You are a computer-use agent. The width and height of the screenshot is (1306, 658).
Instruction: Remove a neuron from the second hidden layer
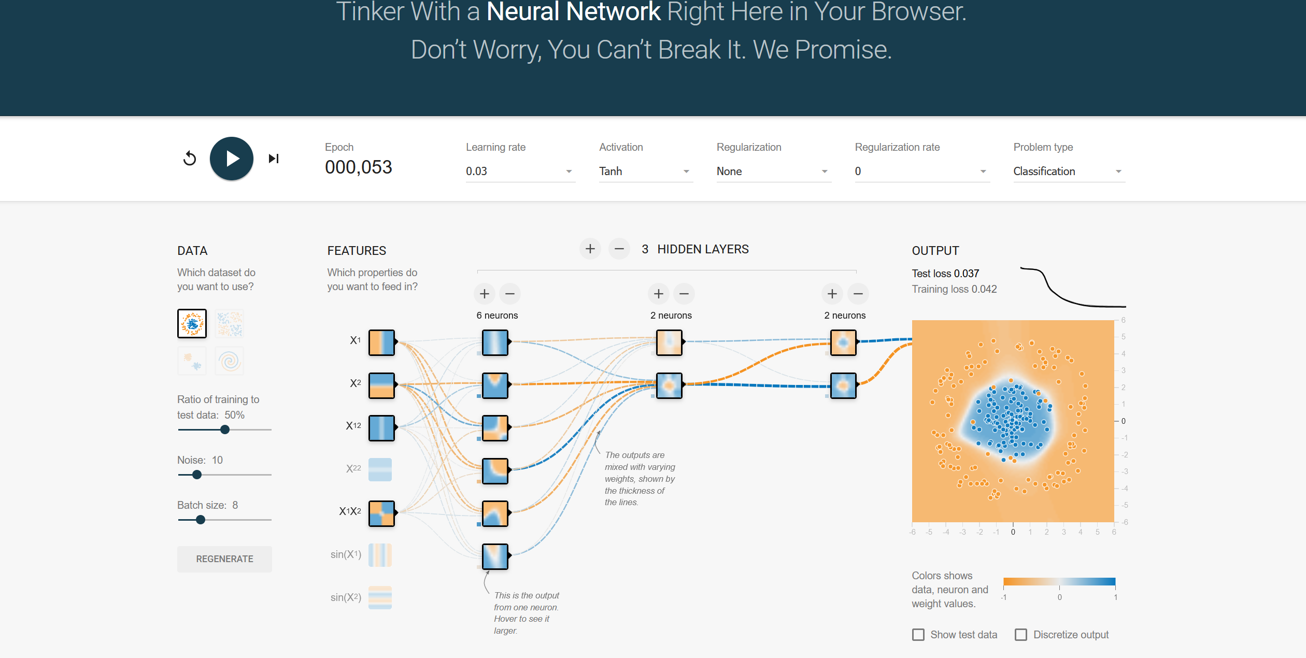point(684,294)
